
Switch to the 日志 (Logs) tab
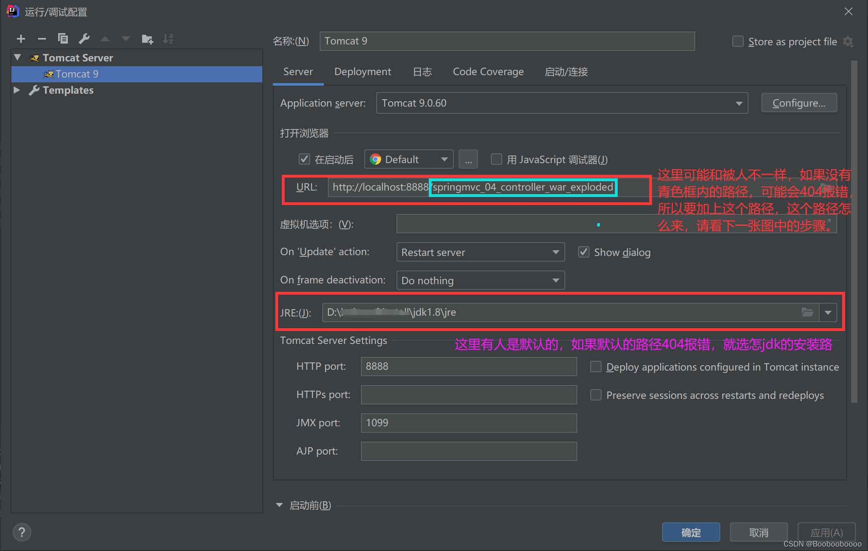coord(422,72)
